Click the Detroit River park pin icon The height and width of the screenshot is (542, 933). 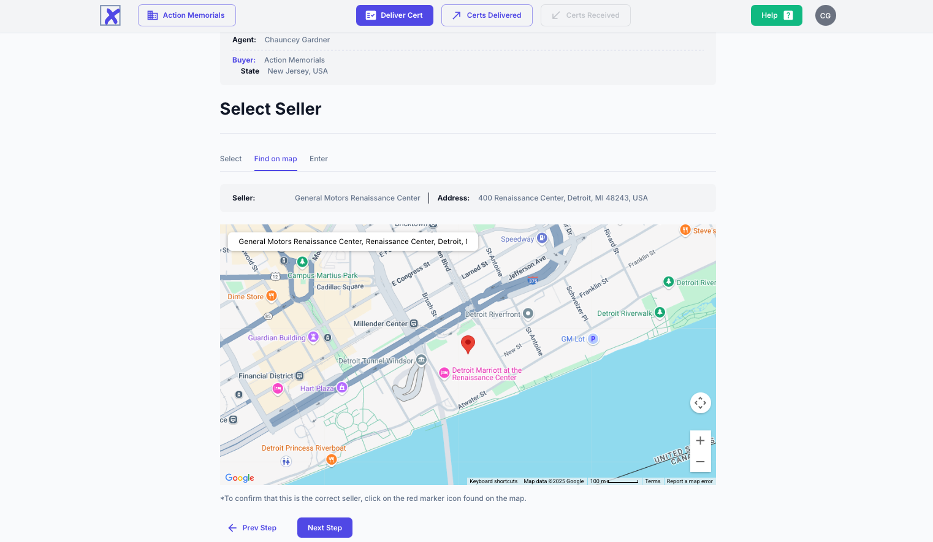669,282
